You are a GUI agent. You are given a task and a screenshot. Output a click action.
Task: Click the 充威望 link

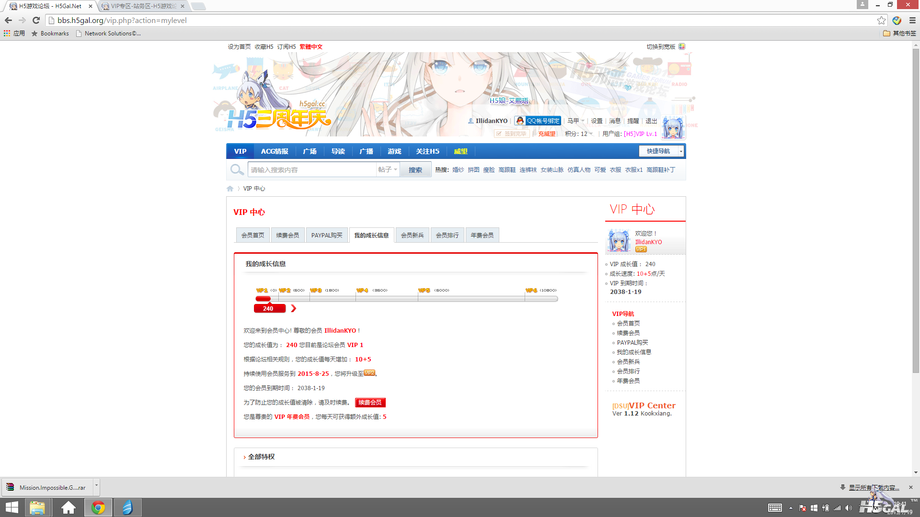pyautogui.click(x=547, y=134)
